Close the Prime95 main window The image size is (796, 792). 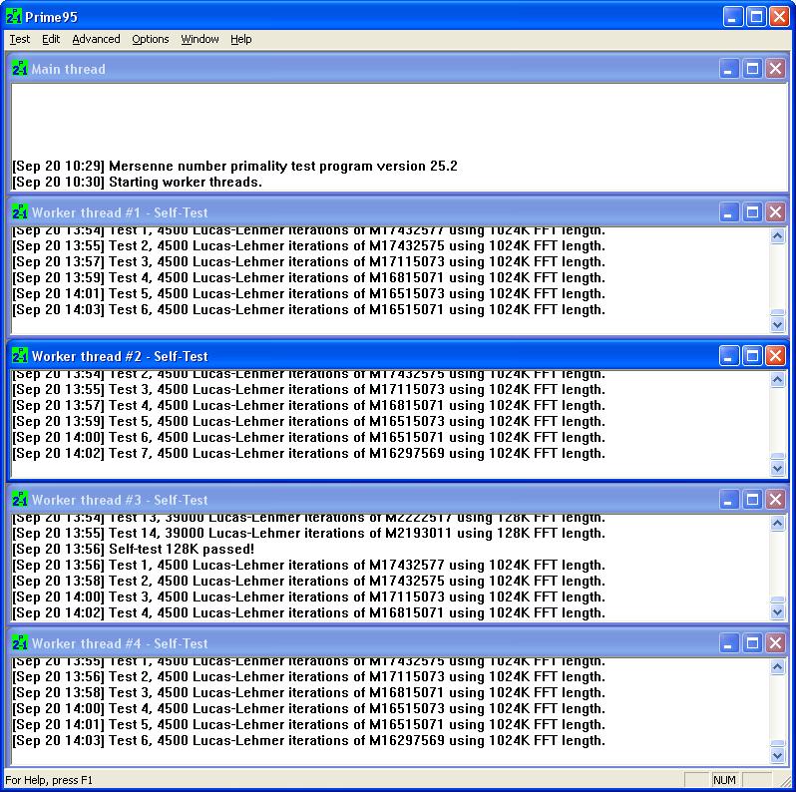point(779,17)
